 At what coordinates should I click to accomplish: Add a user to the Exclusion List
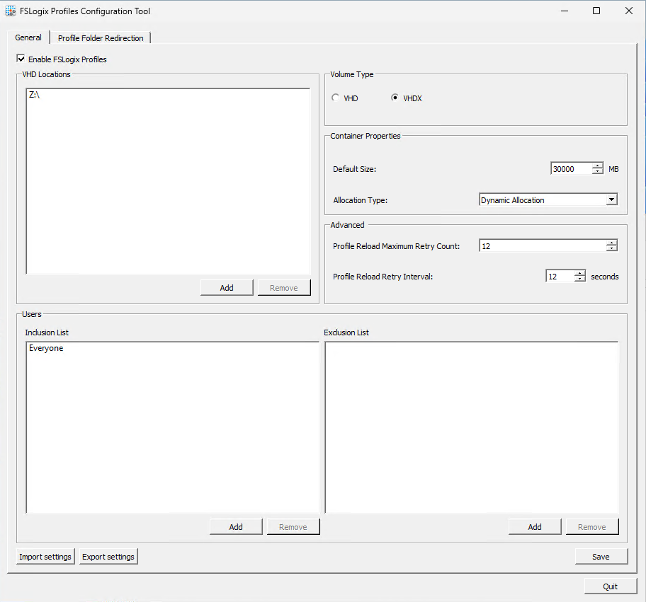click(x=535, y=527)
